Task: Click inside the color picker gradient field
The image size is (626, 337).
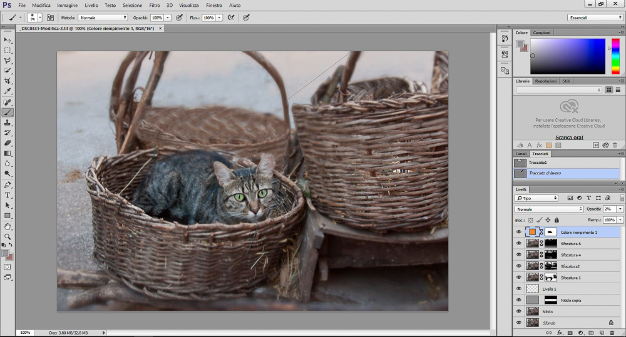Action: (568, 56)
